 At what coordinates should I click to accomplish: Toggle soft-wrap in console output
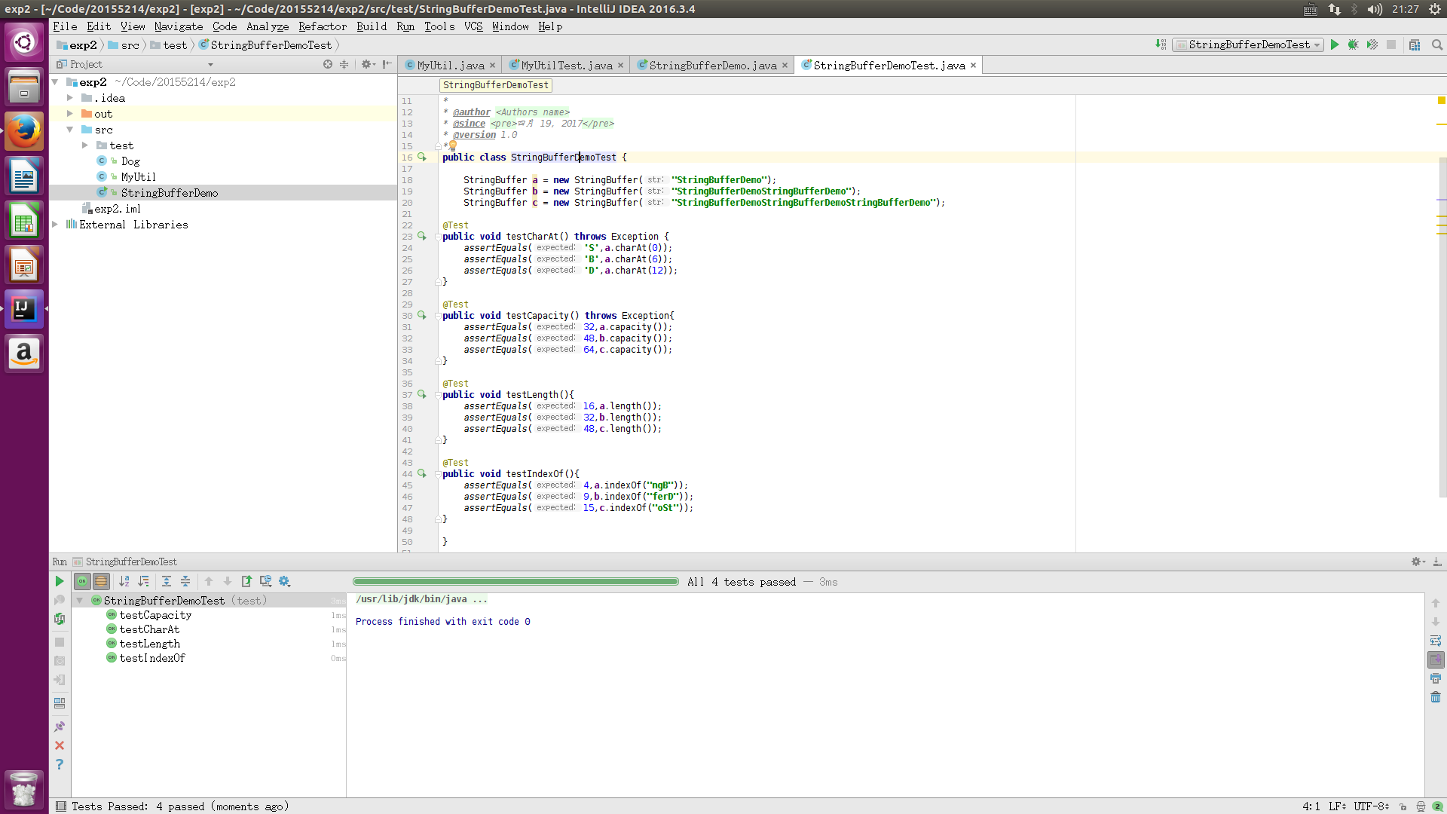[x=1436, y=641]
